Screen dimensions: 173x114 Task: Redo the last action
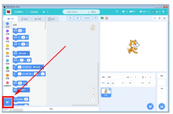(77, 18)
